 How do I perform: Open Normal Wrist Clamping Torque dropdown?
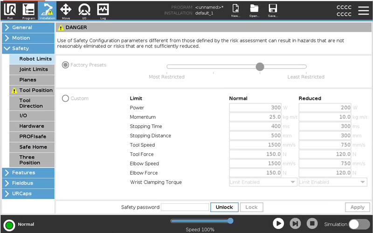click(263, 182)
